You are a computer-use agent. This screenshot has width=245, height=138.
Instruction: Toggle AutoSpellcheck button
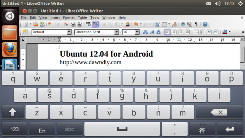click(95, 24)
